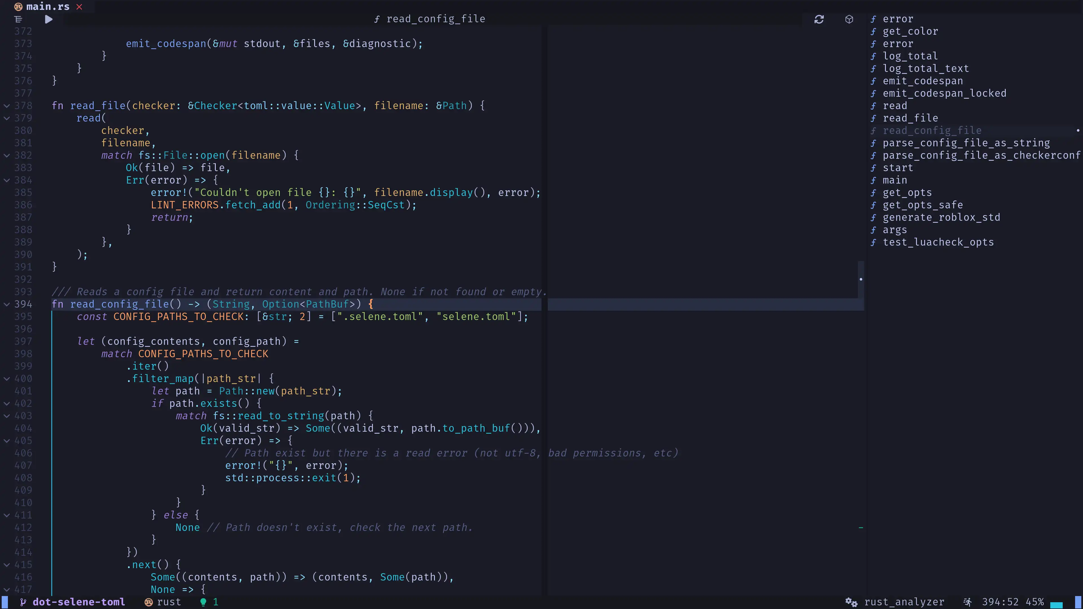
Task: Collapse fold at line 415
Action: 7,564
